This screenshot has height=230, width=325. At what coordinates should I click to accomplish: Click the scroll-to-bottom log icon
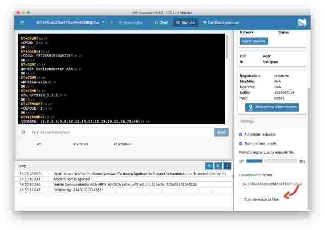pos(227,166)
